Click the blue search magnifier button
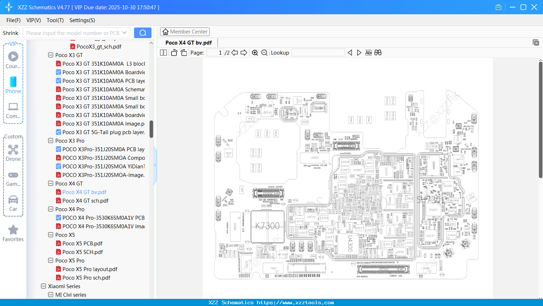 coord(143,33)
